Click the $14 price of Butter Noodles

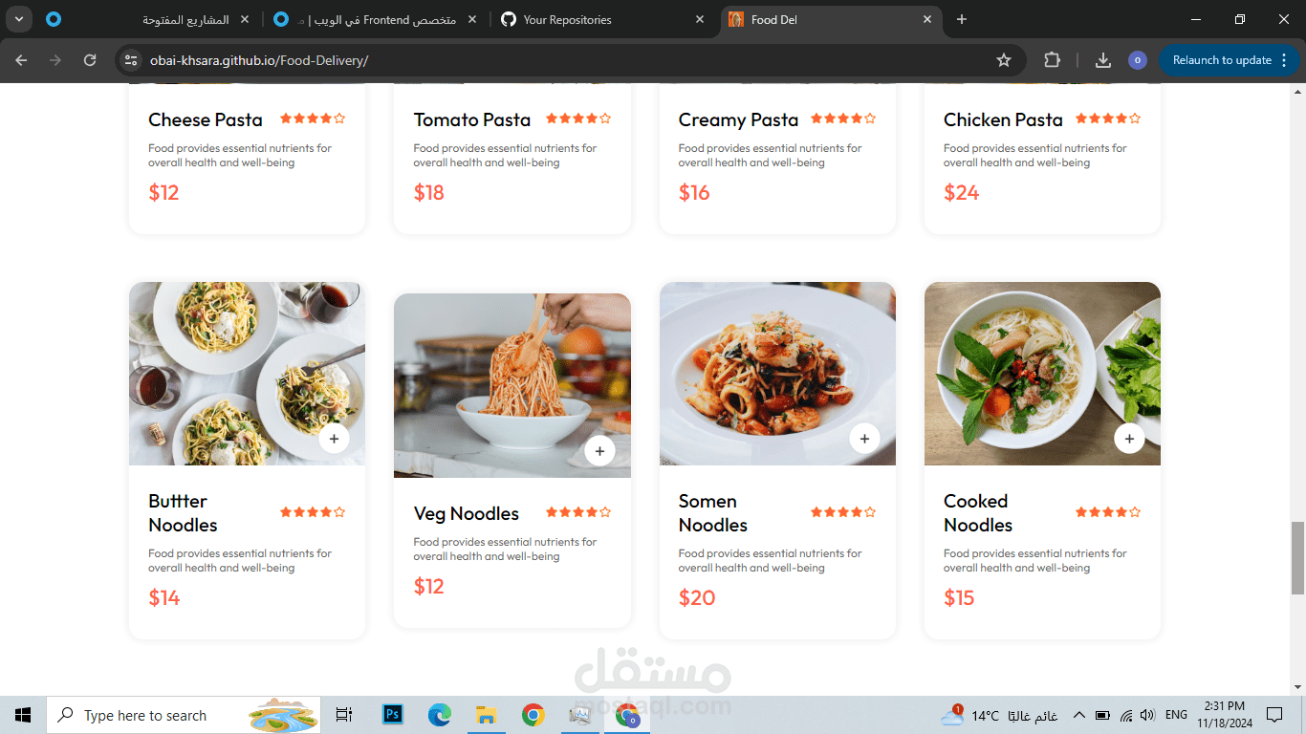click(164, 597)
